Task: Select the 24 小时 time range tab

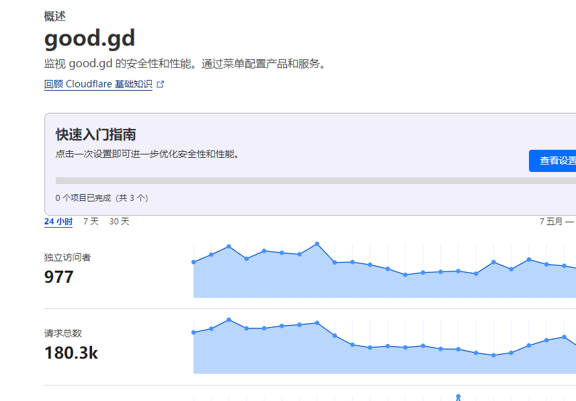Action: [x=58, y=221]
